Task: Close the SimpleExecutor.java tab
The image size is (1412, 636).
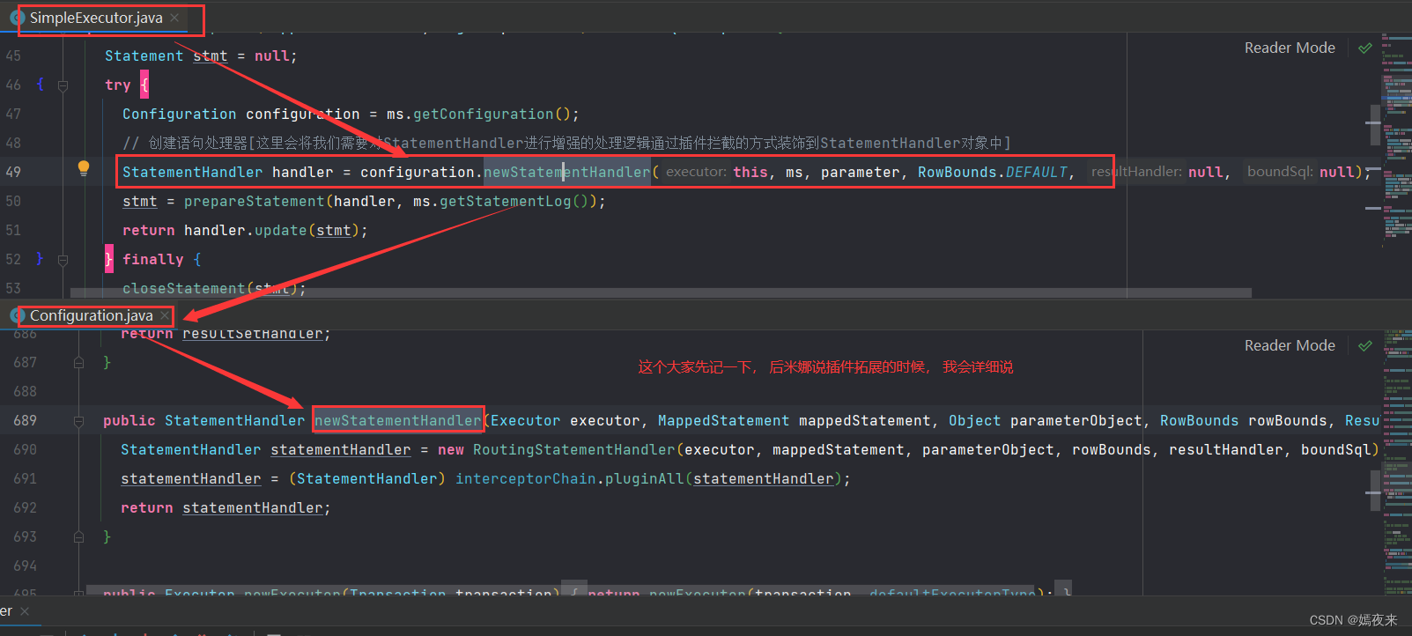Action: click(175, 18)
